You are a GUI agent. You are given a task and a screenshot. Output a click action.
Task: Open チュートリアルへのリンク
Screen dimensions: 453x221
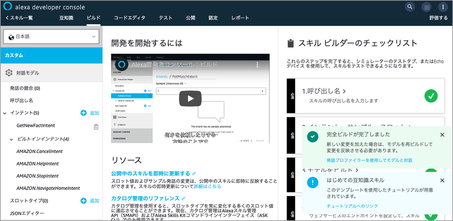[352, 206]
